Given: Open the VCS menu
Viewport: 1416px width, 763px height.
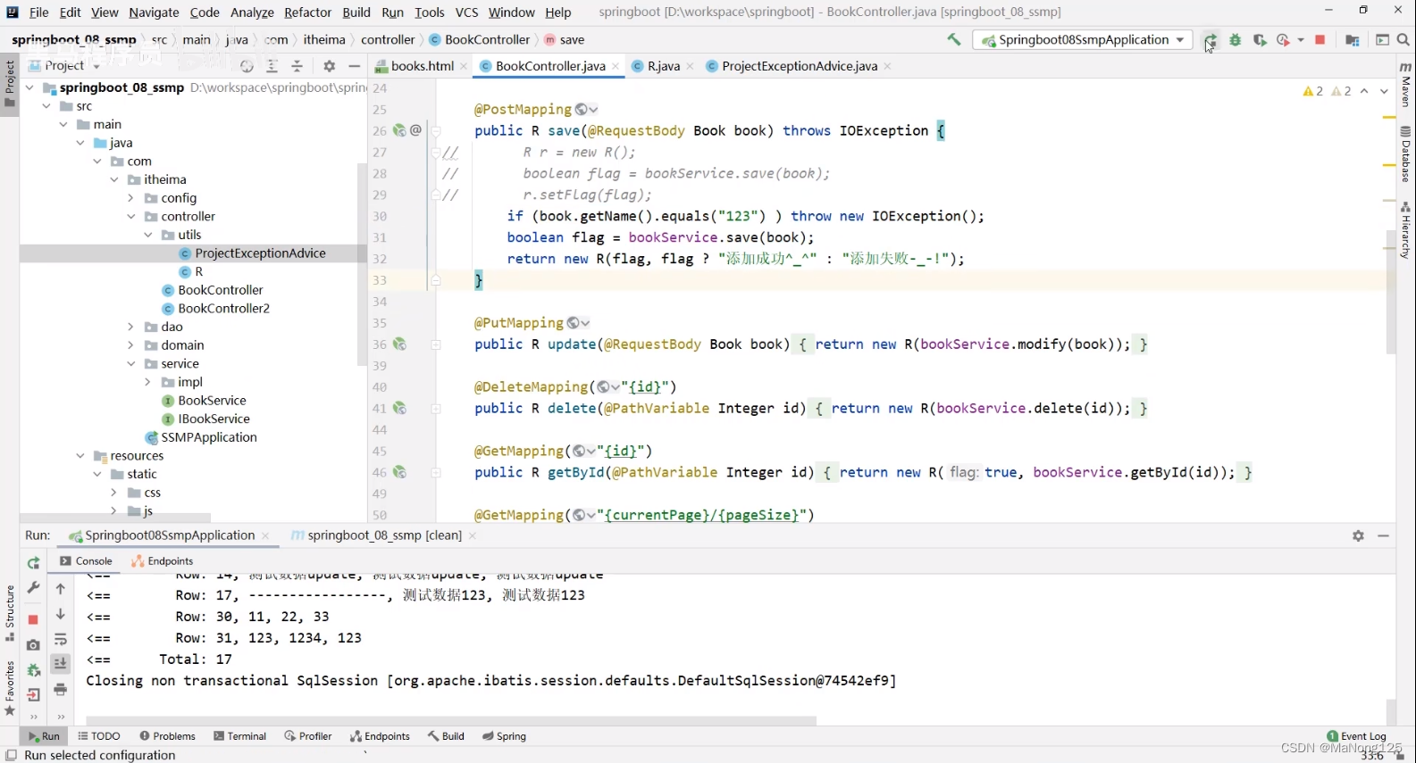Looking at the screenshot, I should pyautogui.click(x=466, y=12).
